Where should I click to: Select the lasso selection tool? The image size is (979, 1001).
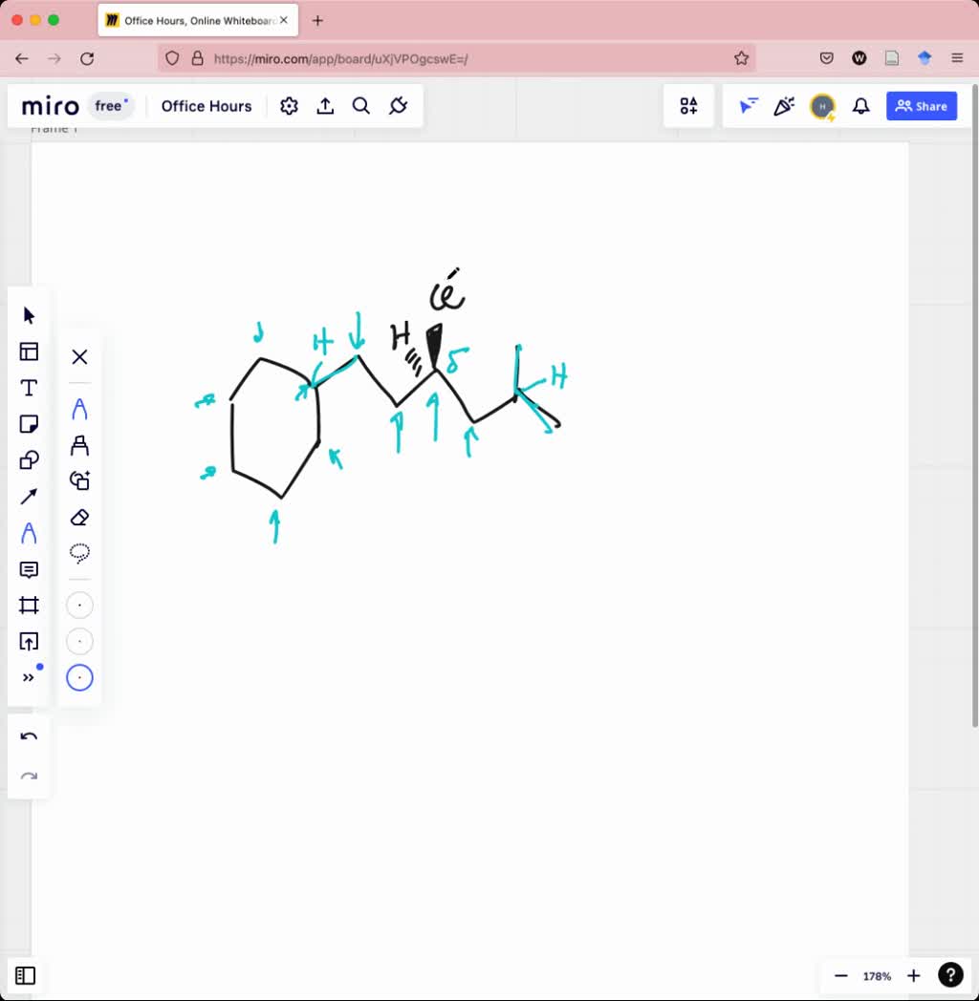tap(79, 553)
